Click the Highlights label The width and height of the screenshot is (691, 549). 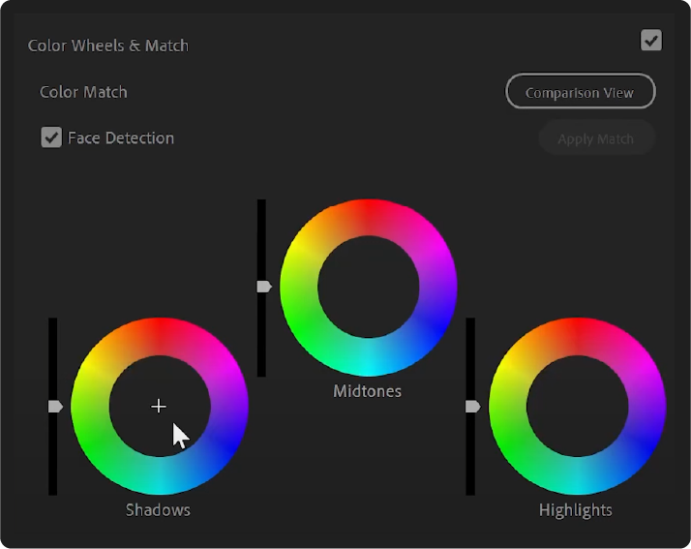(576, 510)
